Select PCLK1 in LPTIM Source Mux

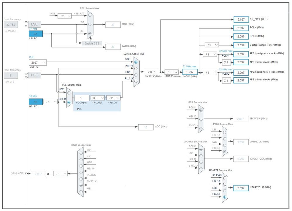click(225, 152)
